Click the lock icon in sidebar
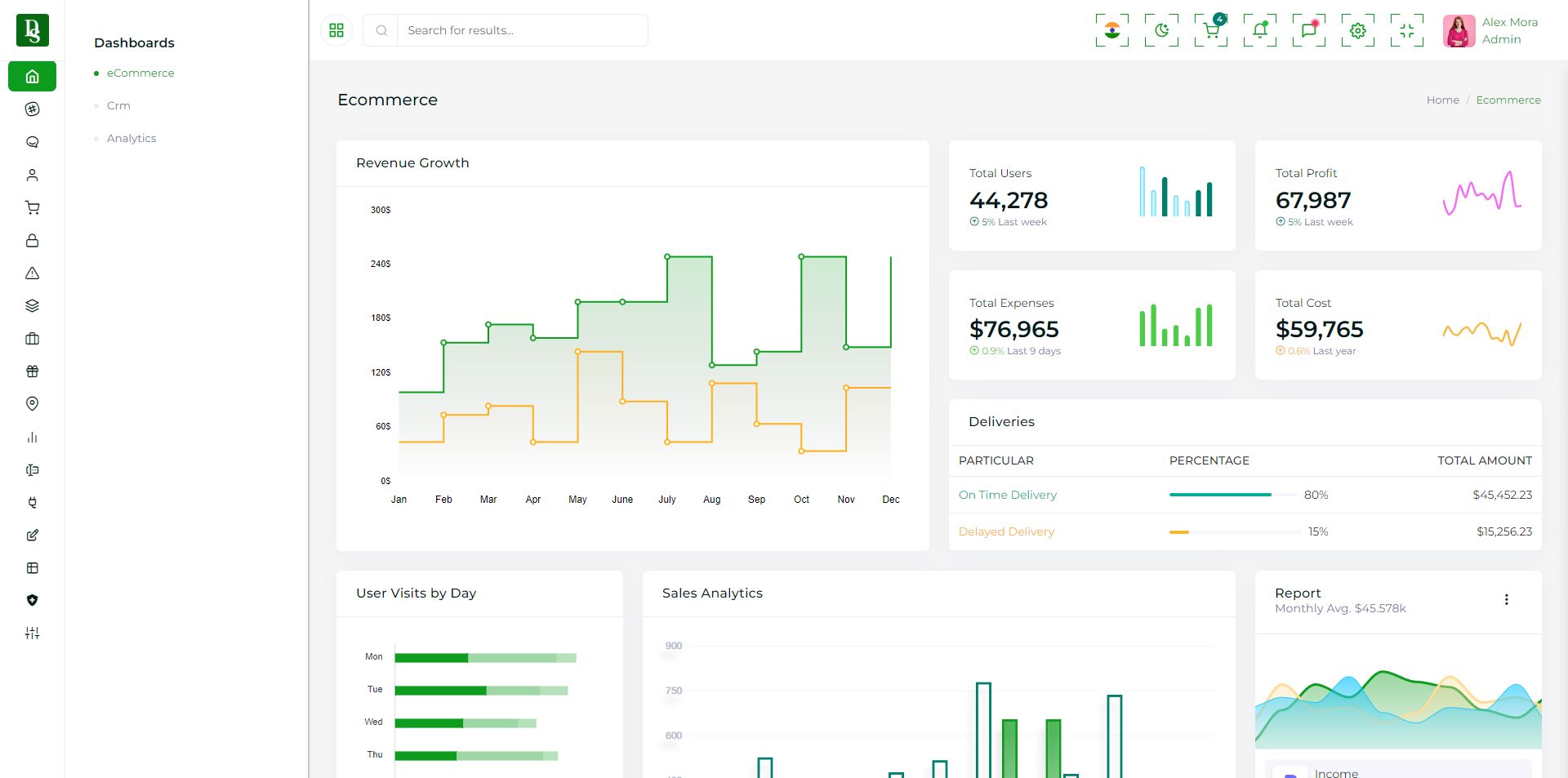Viewport: 1568px width, 778px height. coord(33,241)
